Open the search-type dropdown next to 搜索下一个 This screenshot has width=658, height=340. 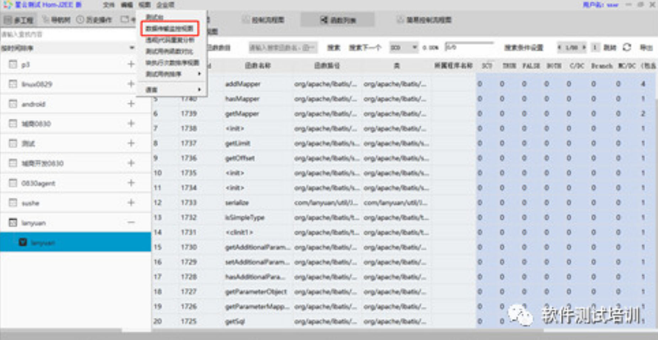(403, 47)
